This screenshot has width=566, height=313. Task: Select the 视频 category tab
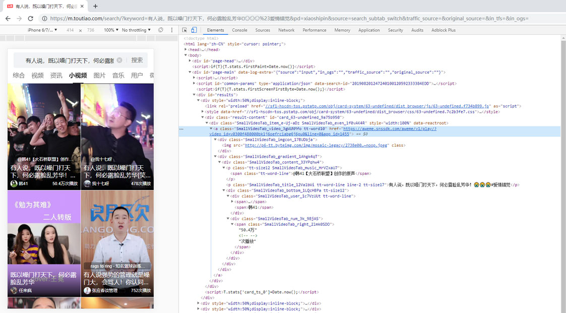click(38, 76)
